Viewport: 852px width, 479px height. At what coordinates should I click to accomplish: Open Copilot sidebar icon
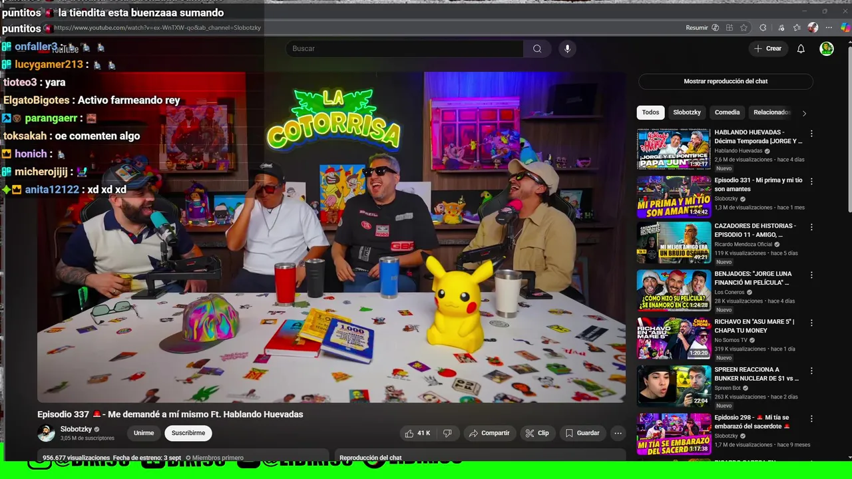pos(845,28)
